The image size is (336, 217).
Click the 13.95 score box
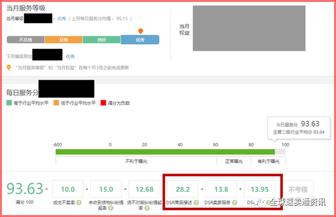260,189
